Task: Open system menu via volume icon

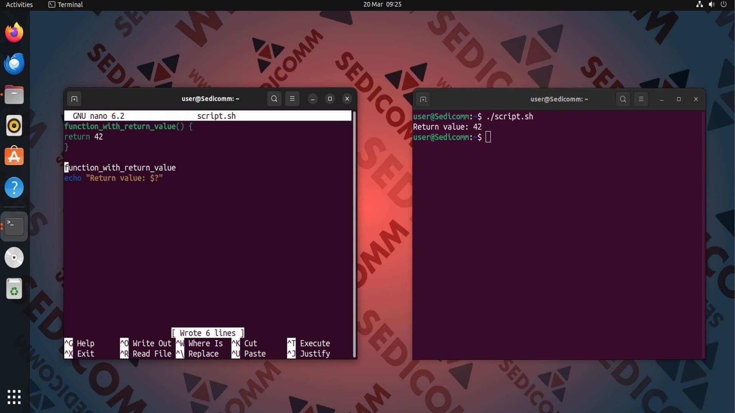Action: pyautogui.click(x=711, y=5)
